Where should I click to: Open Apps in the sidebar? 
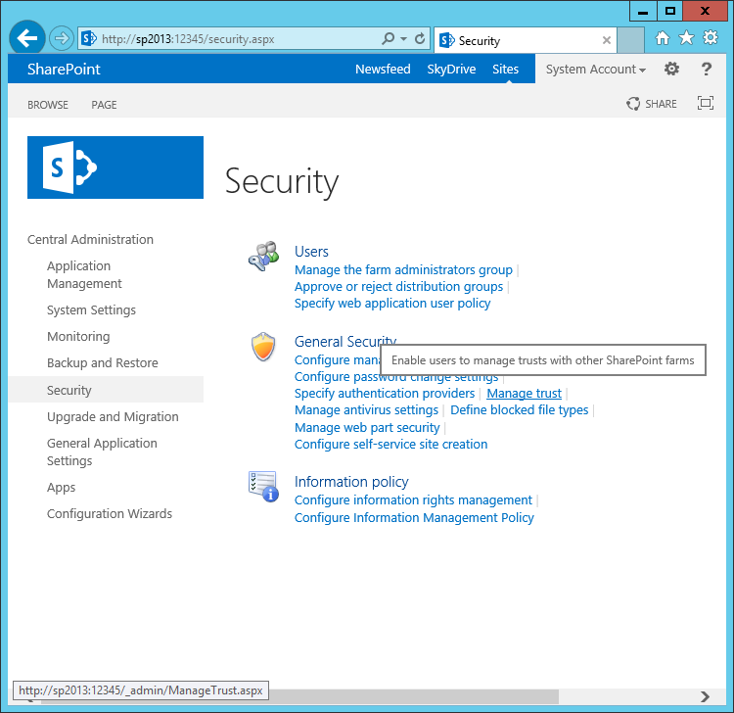tap(61, 488)
